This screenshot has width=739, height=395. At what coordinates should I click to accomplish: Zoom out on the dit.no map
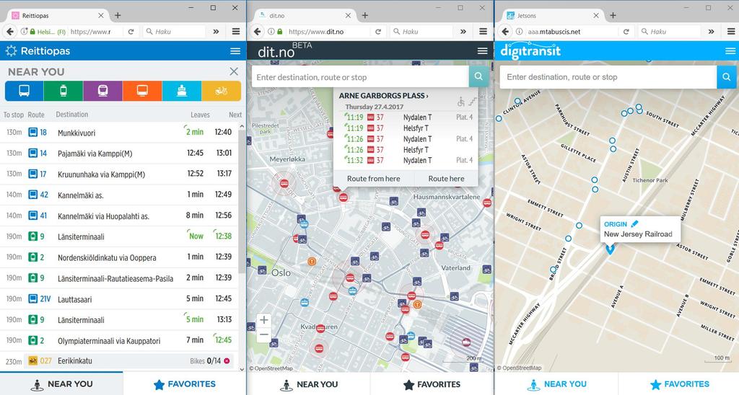point(264,334)
